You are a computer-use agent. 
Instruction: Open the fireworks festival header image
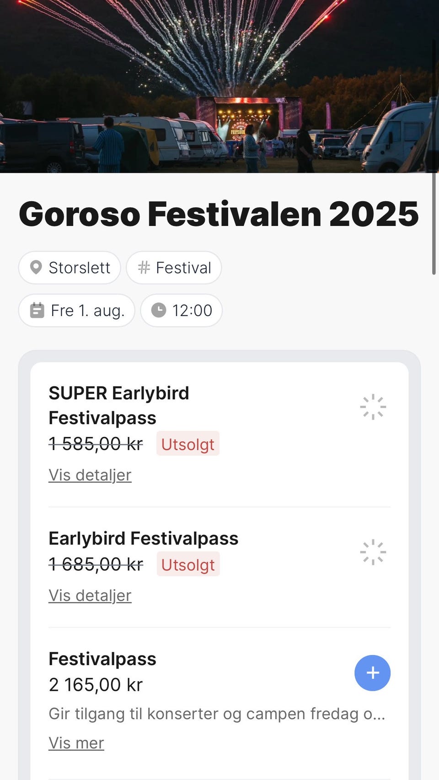tap(219, 86)
